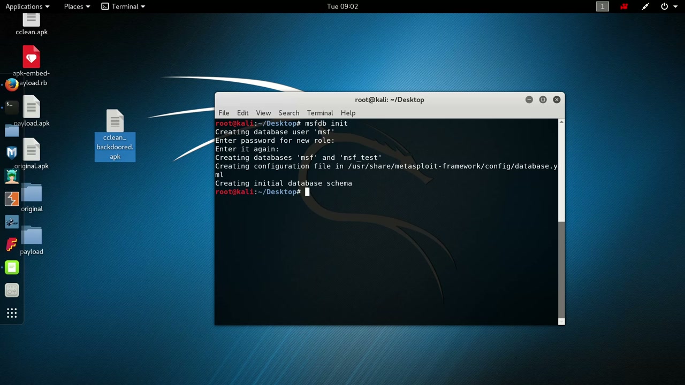Switch workspace via indicator 1
This screenshot has height=385, width=685.
(x=603, y=6)
